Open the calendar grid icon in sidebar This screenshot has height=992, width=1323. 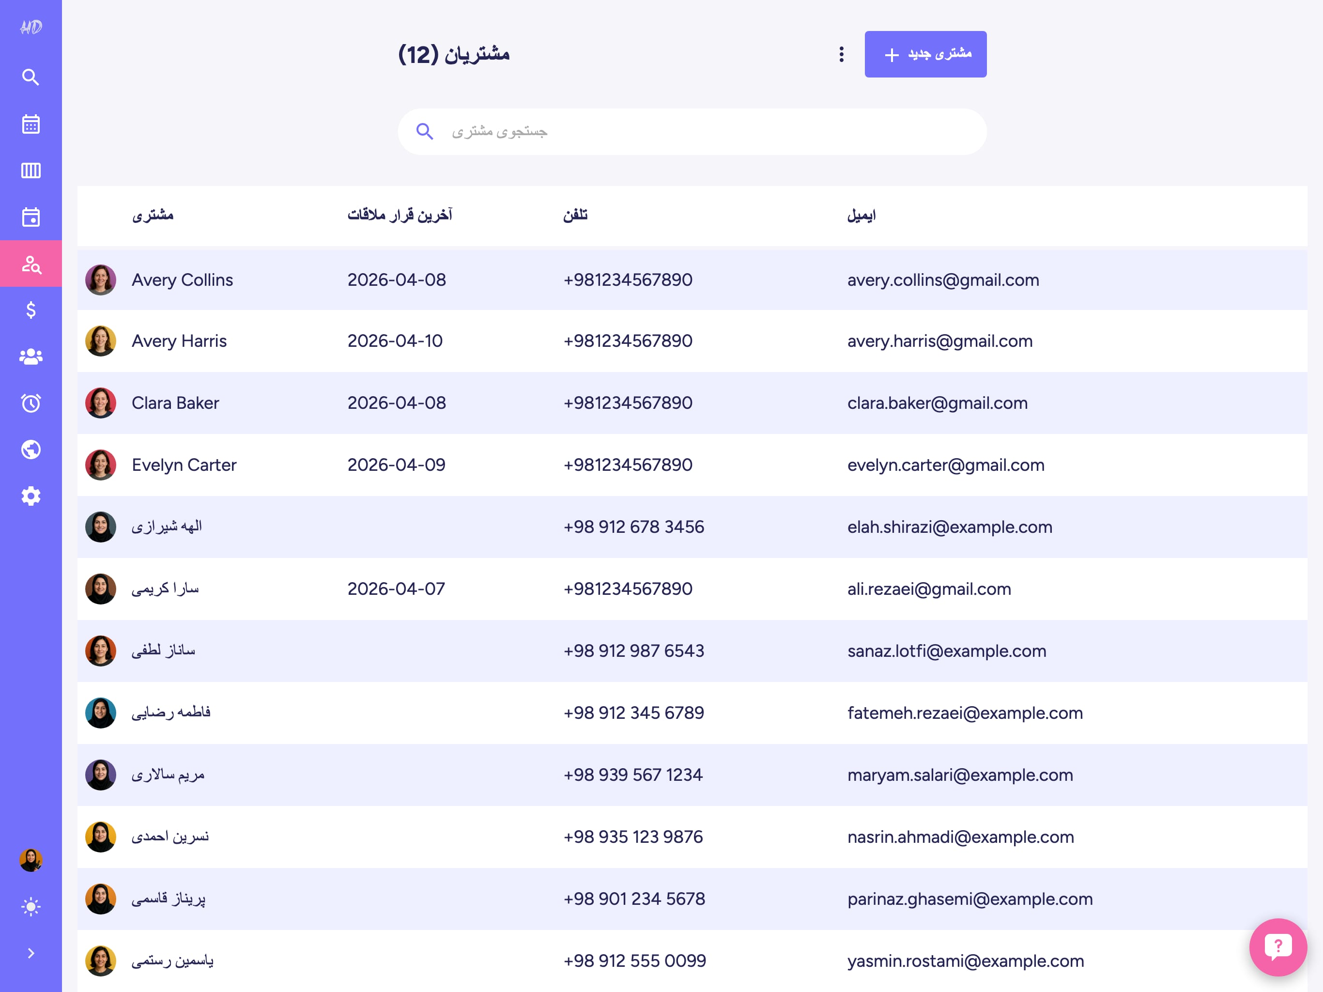coord(31,124)
